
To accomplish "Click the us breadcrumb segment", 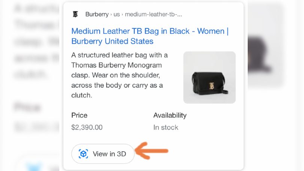I will (x=117, y=15).
